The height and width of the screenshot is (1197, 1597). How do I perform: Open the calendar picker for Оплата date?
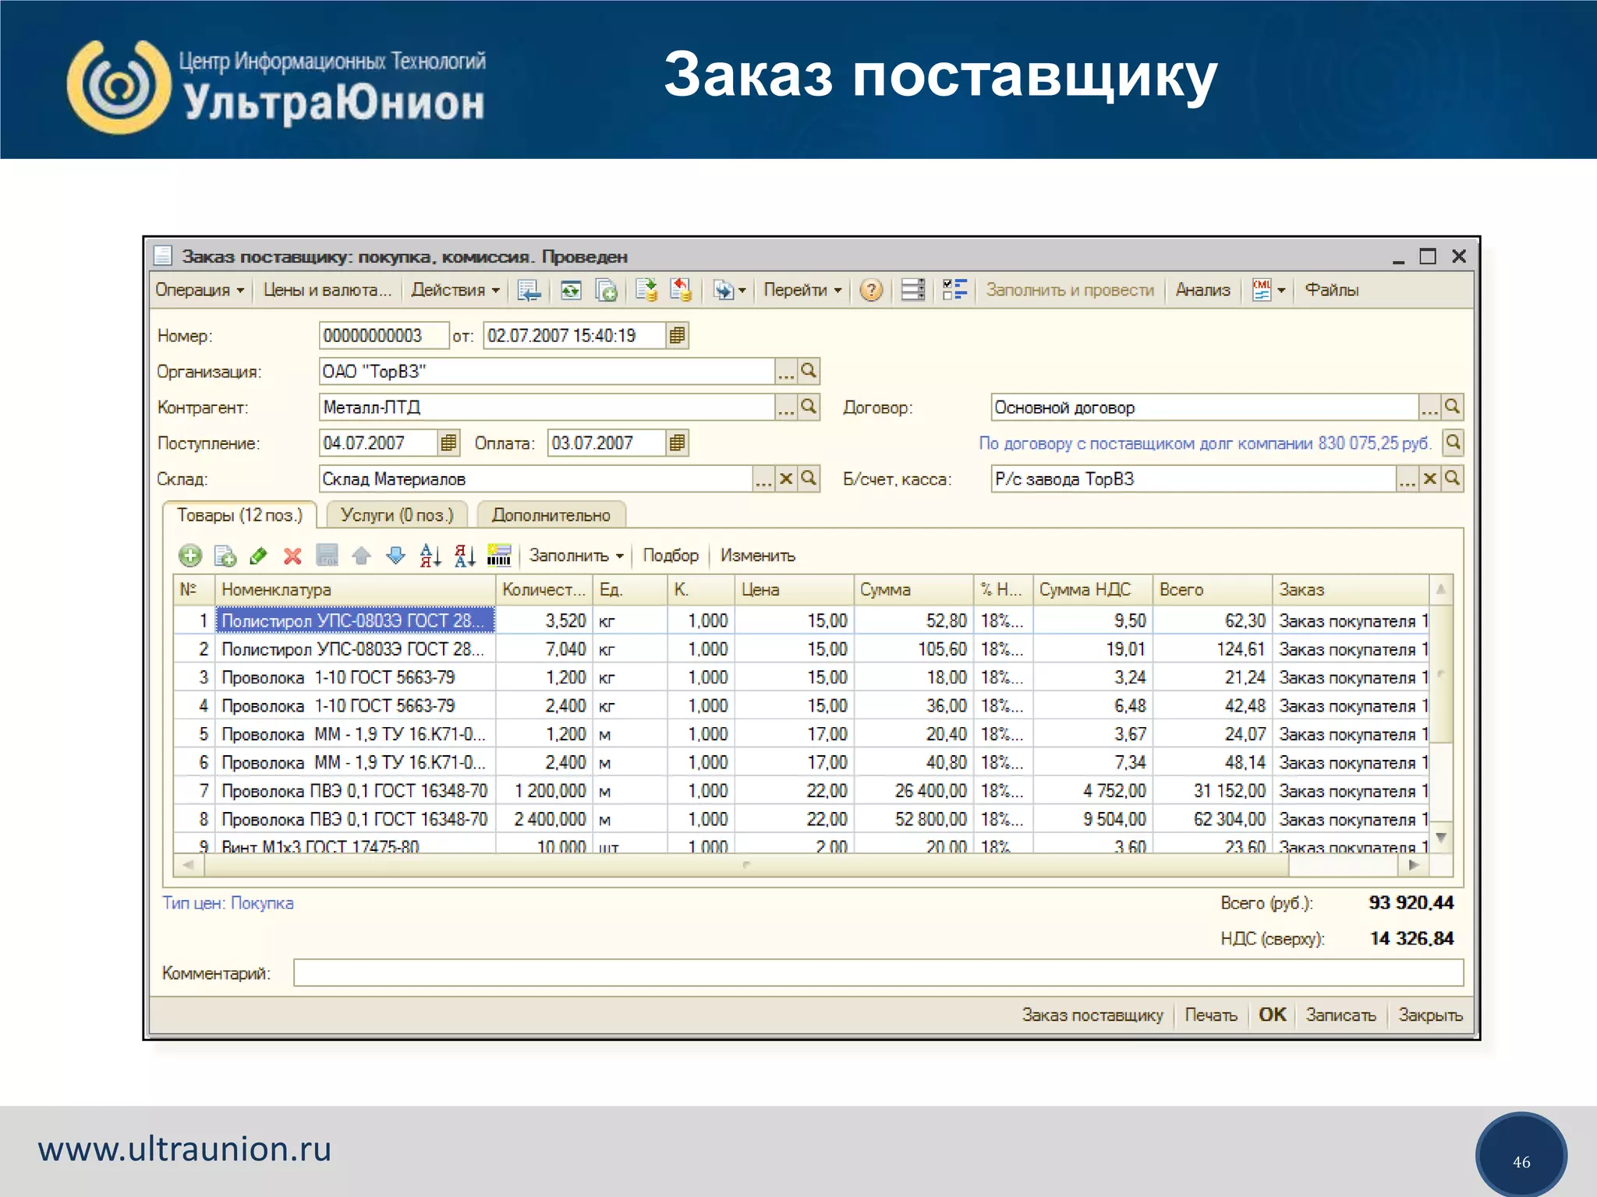(x=677, y=443)
